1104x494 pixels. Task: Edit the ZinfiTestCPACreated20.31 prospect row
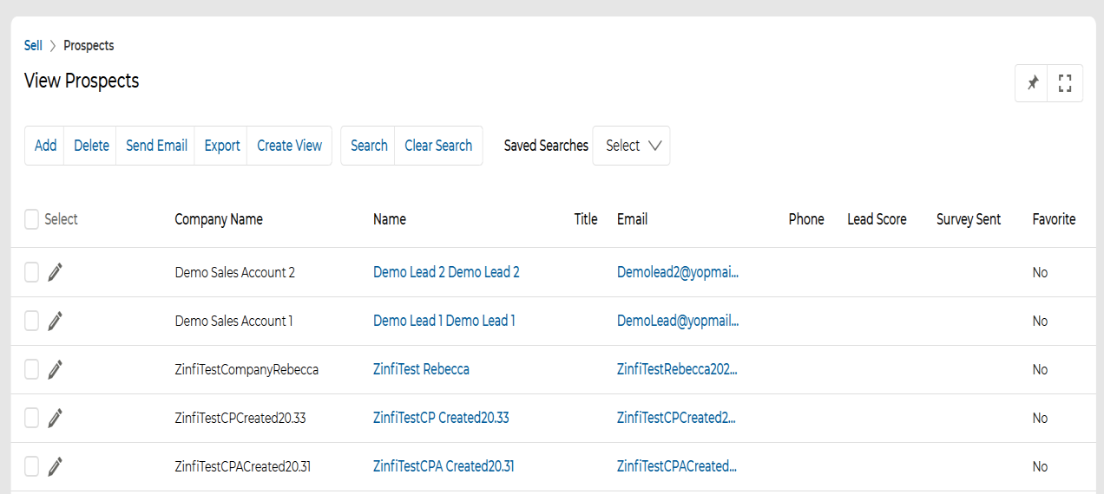click(x=55, y=466)
